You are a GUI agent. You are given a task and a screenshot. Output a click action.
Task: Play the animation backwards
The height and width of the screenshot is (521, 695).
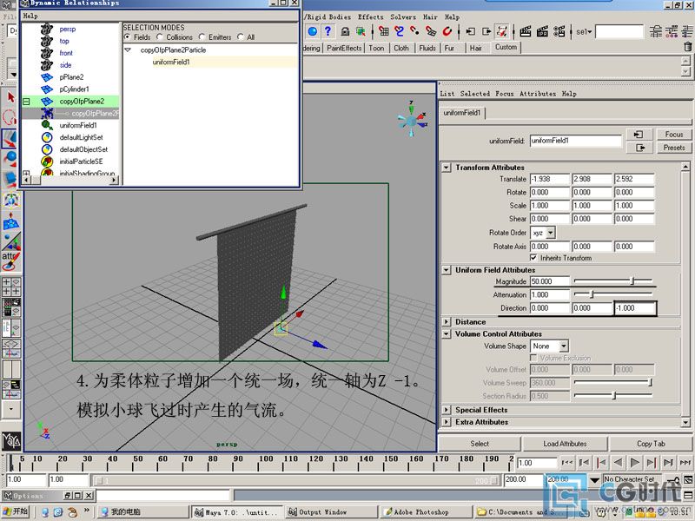(618, 463)
